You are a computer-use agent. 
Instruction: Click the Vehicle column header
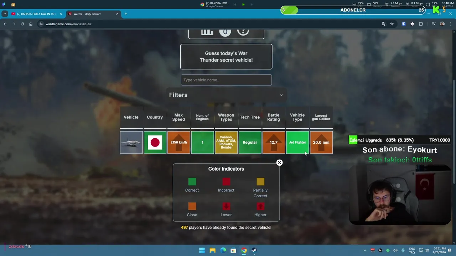(131, 117)
